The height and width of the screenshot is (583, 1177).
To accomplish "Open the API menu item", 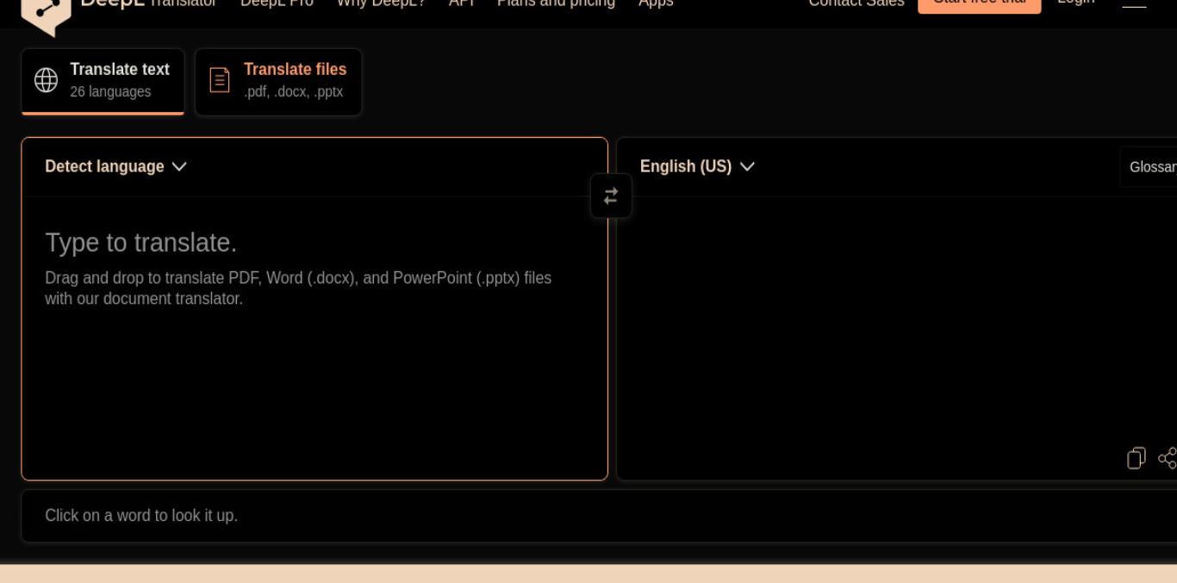I will [x=462, y=3].
